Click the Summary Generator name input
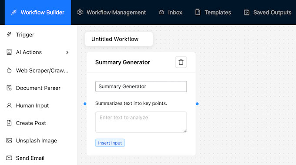Image resolution: width=296 pixels, height=165 pixels. (141, 86)
